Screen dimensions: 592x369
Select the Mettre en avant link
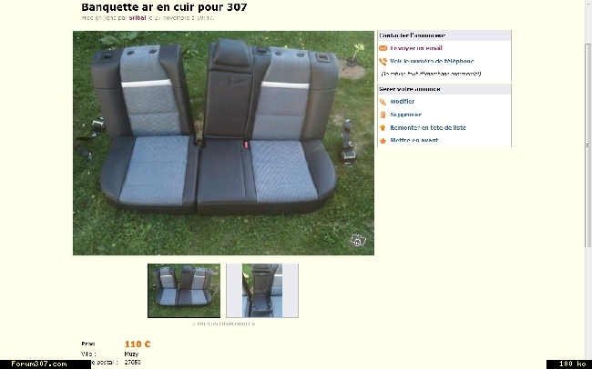pos(413,140)
